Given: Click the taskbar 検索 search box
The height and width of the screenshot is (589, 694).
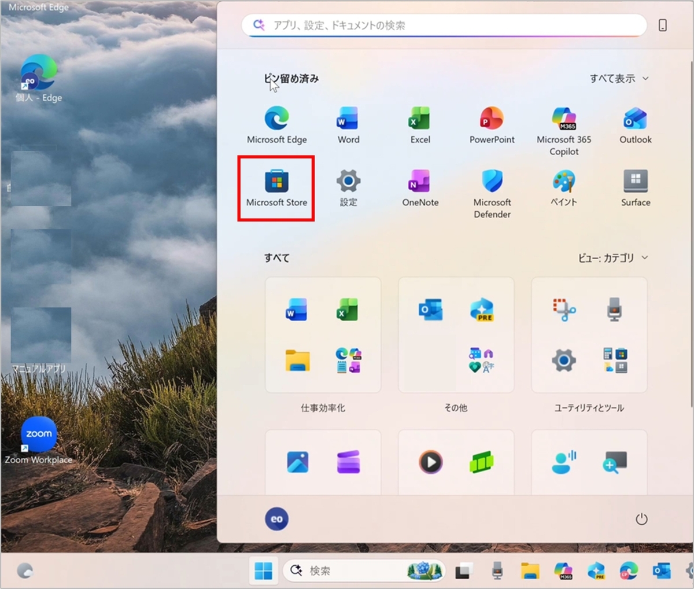Looking at the screenshot, I should point(364,571).
